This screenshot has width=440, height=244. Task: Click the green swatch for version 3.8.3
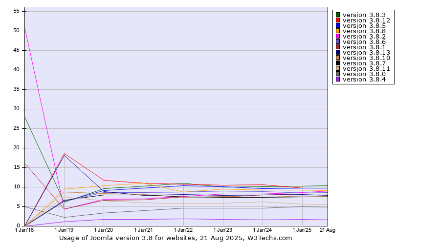coord(338,15)
